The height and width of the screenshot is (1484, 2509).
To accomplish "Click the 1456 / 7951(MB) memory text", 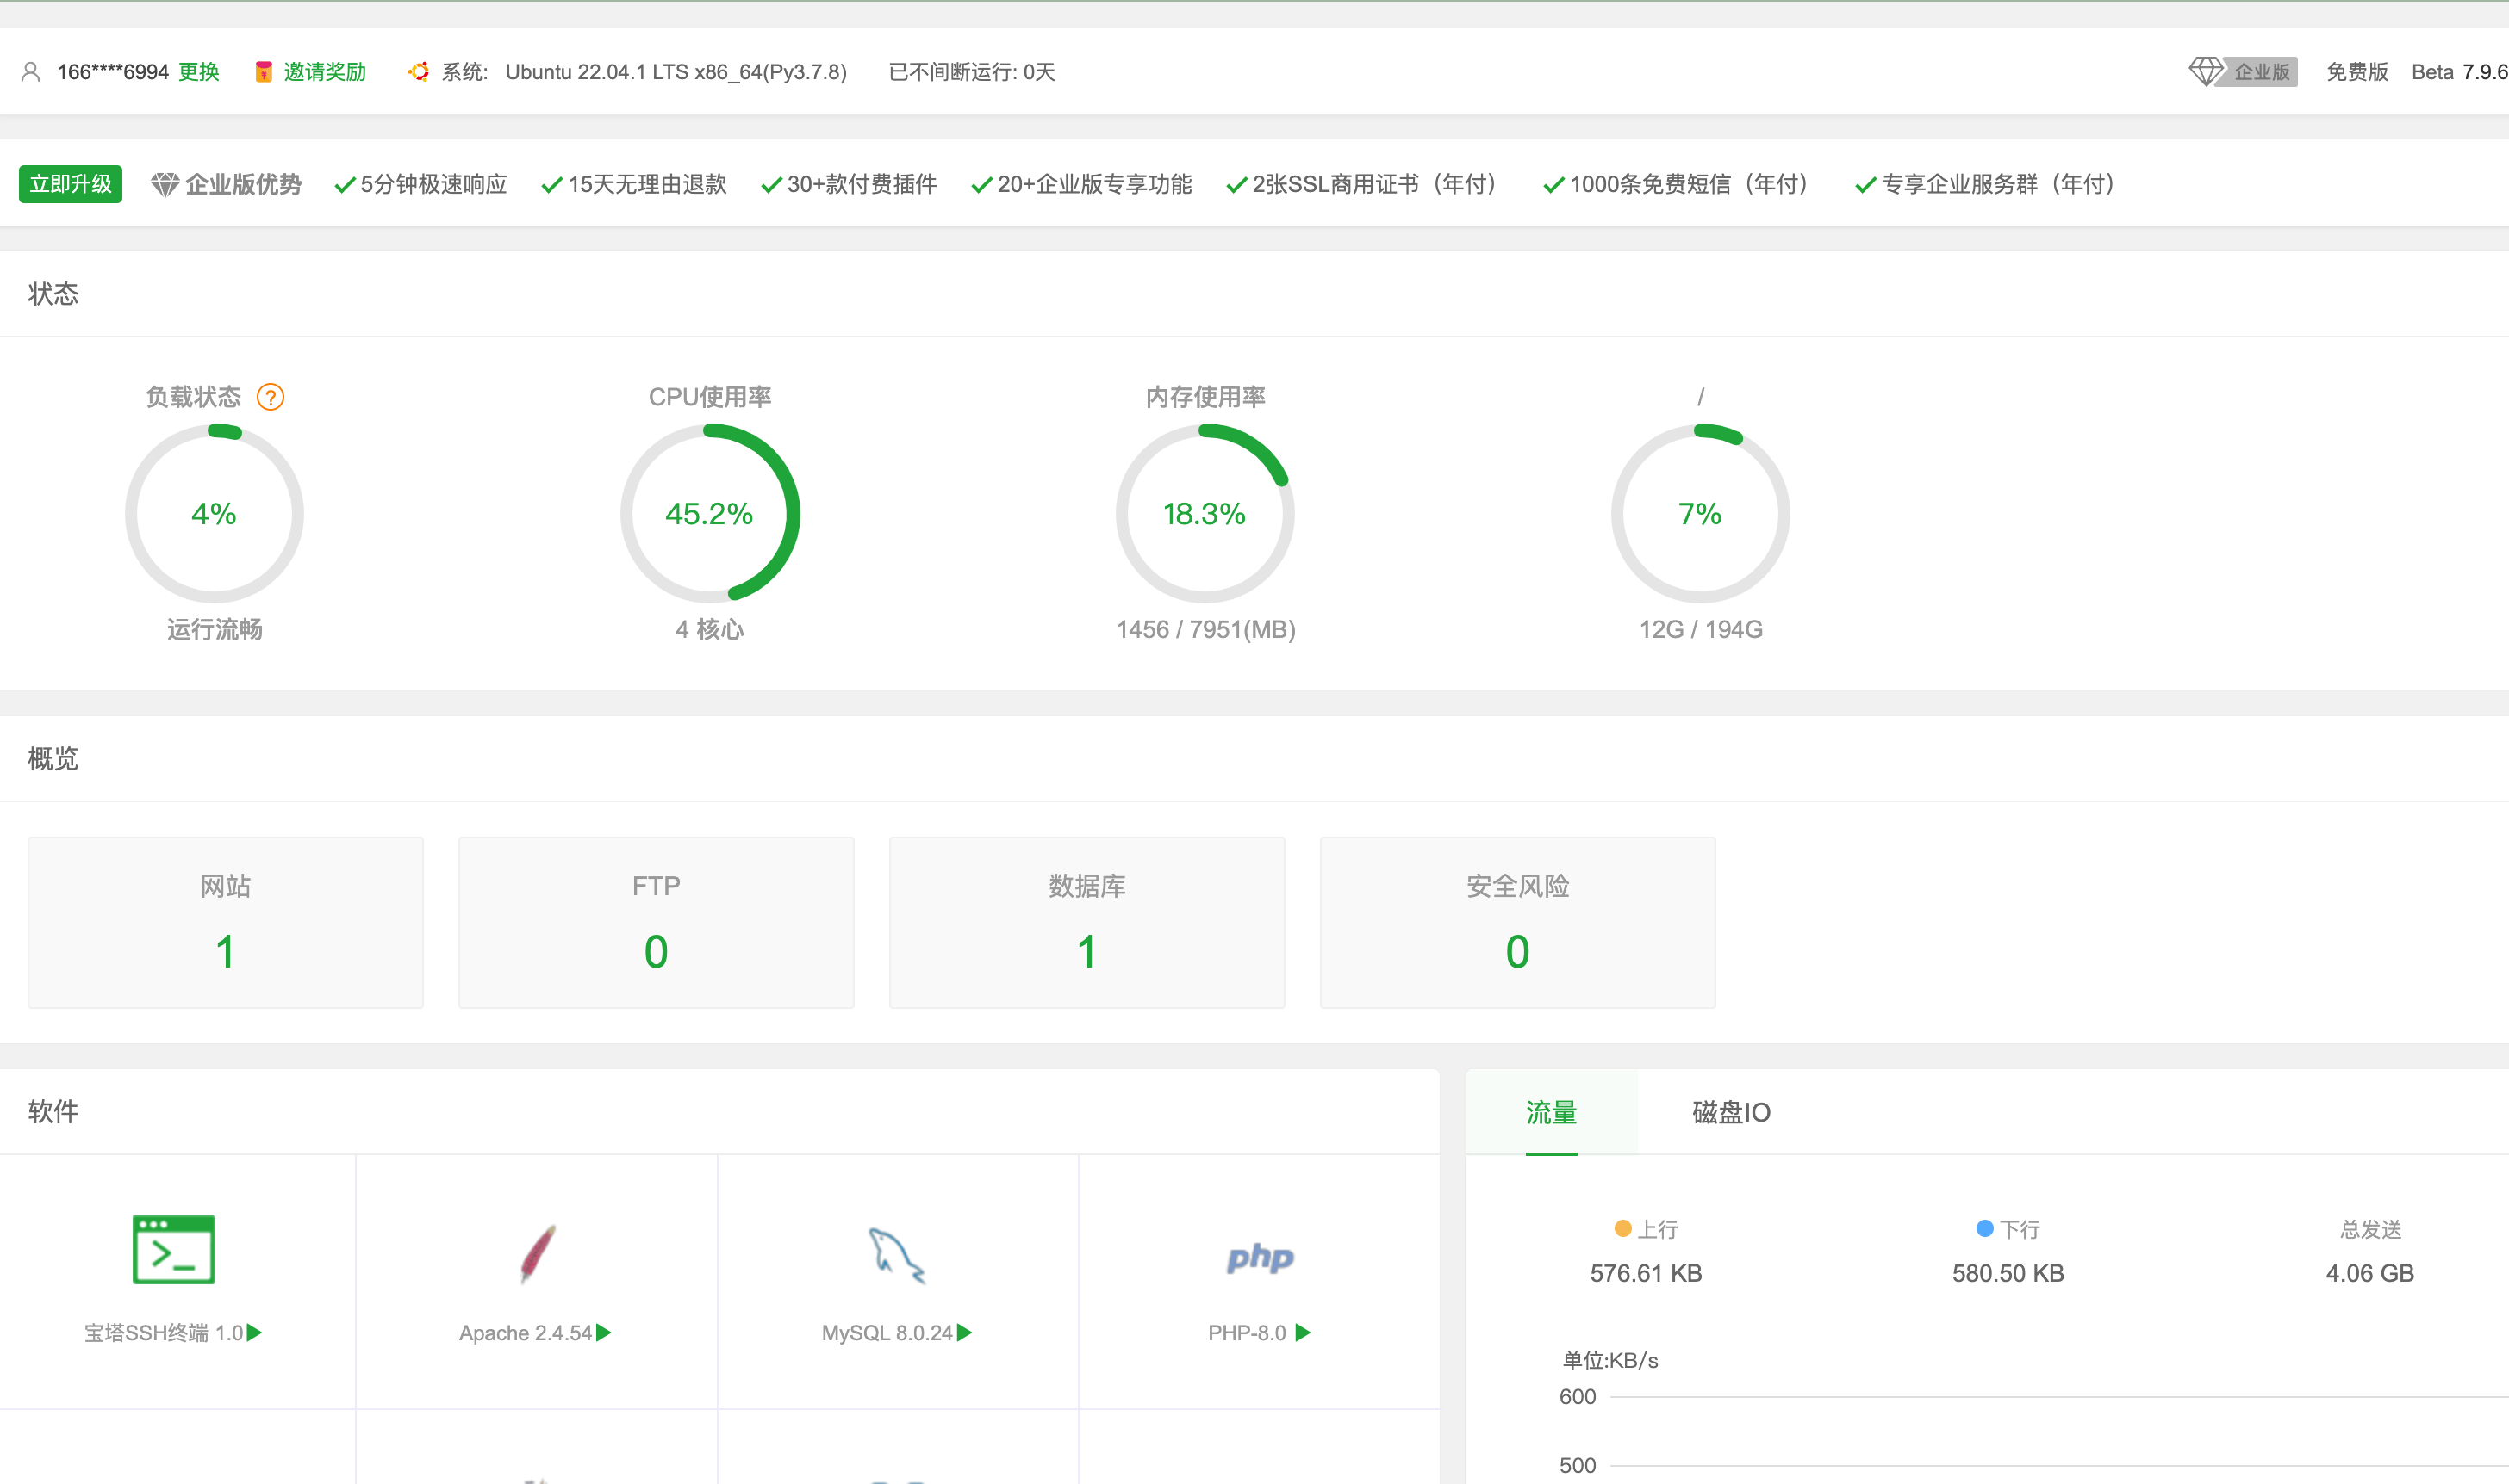I will click(1206, 629).
